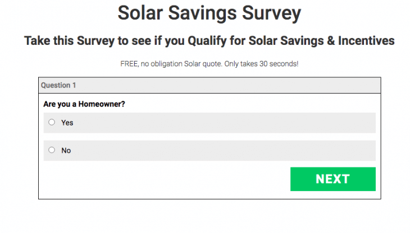Click the "Yes" answer label text
The image size is (410, 233).
pyautogui.click(x=67, y=123)
